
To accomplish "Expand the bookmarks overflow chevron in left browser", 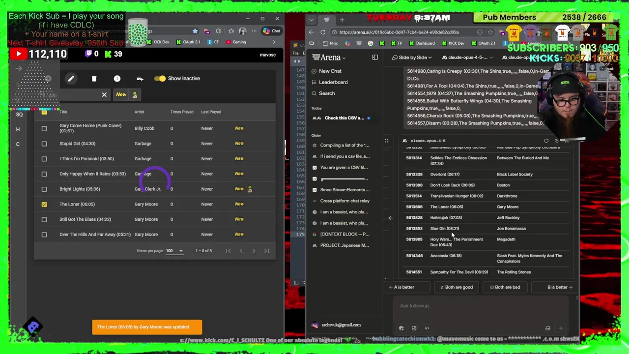I will (274, 42).
